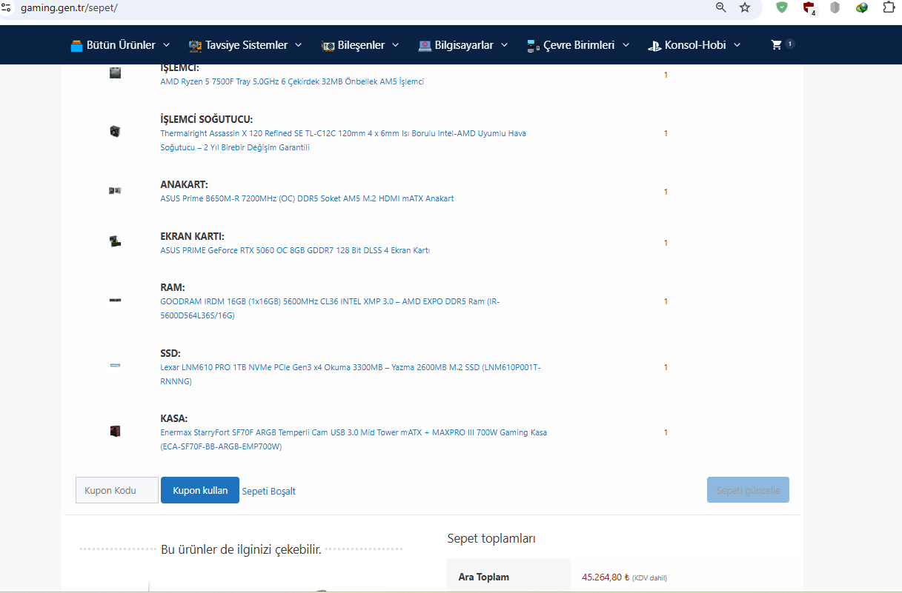Open browser extensions puzzle icon

pyautogui.click(x=889, y=7)
